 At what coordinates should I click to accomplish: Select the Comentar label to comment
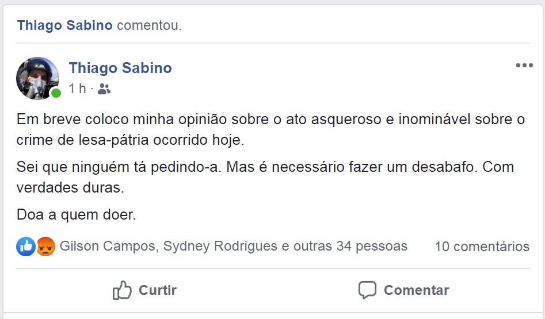pos(417,290)
